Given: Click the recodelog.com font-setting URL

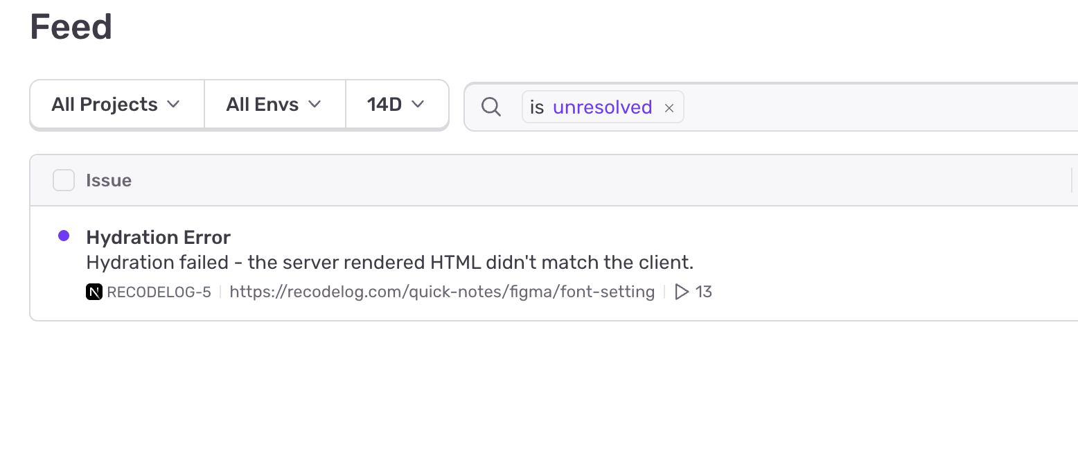Looking at the screenshot, I should click(x=442, y=292).
